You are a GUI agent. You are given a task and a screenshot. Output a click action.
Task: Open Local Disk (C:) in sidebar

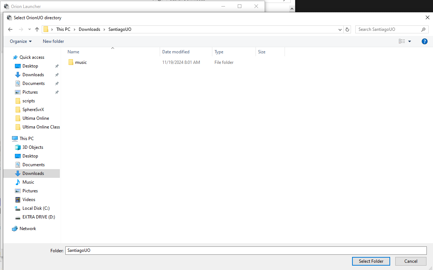tap(36, 208)
